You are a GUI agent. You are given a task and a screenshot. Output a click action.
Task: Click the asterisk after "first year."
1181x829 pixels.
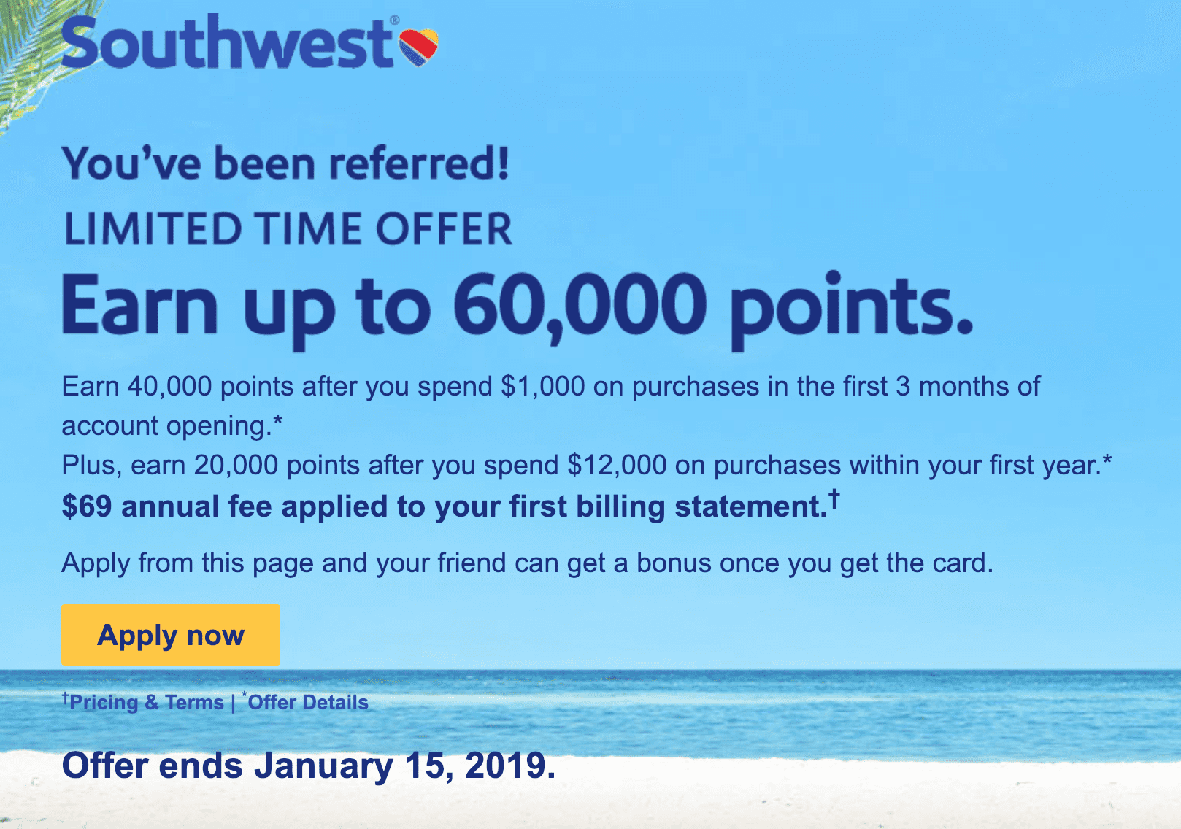pyautogui.click(x=1107, y=461)
